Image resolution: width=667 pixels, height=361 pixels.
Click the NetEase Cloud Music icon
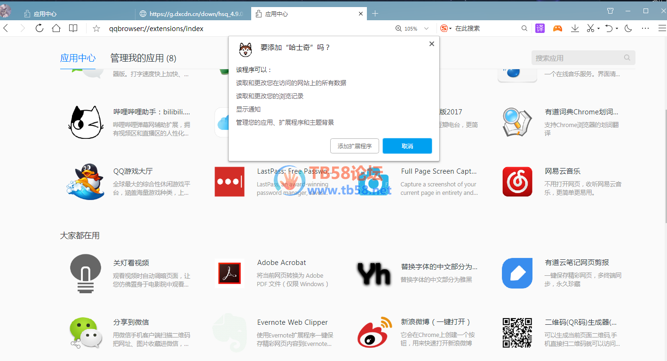pyautogui.click(x=517, y=182)
